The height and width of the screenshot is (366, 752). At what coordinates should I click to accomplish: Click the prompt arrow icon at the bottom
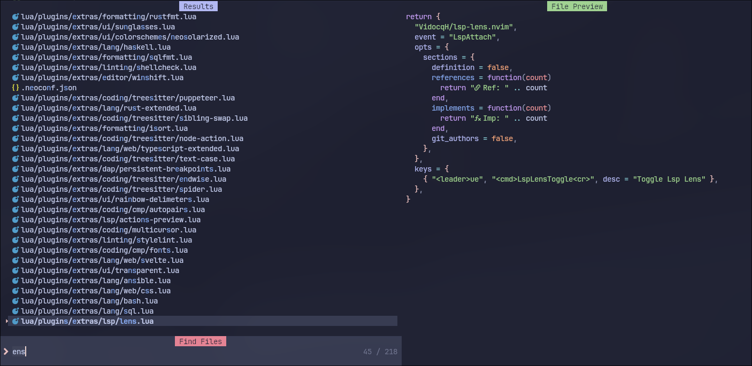point(5,351)
